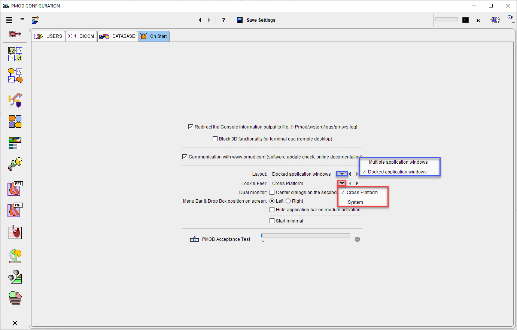Click the PMOD Acceptance Test stop indicator
This screenshot has width=517, height=330.
pos(358,239)
